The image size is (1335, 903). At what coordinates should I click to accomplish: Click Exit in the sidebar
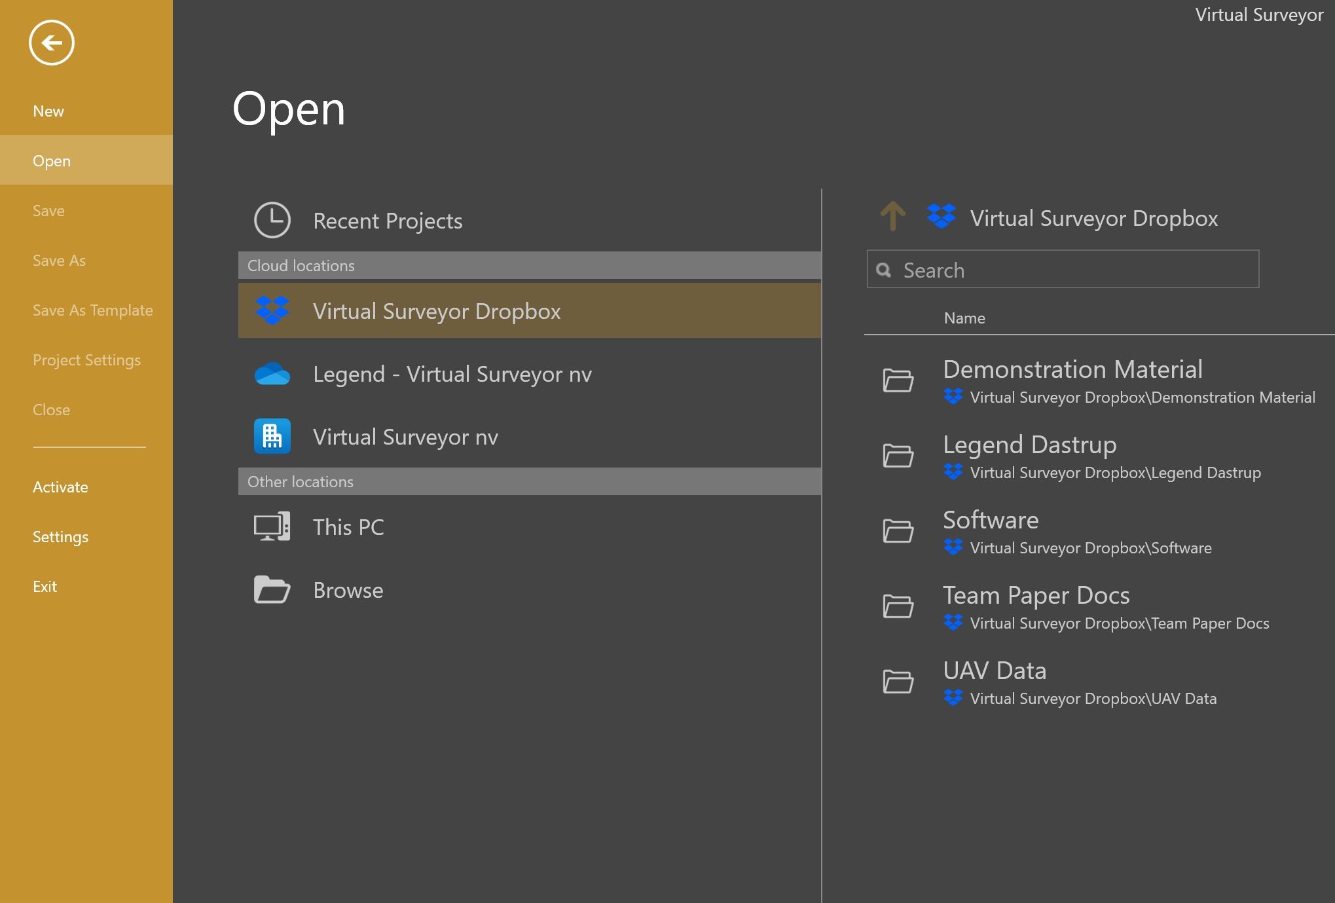(x=45, y=587)
